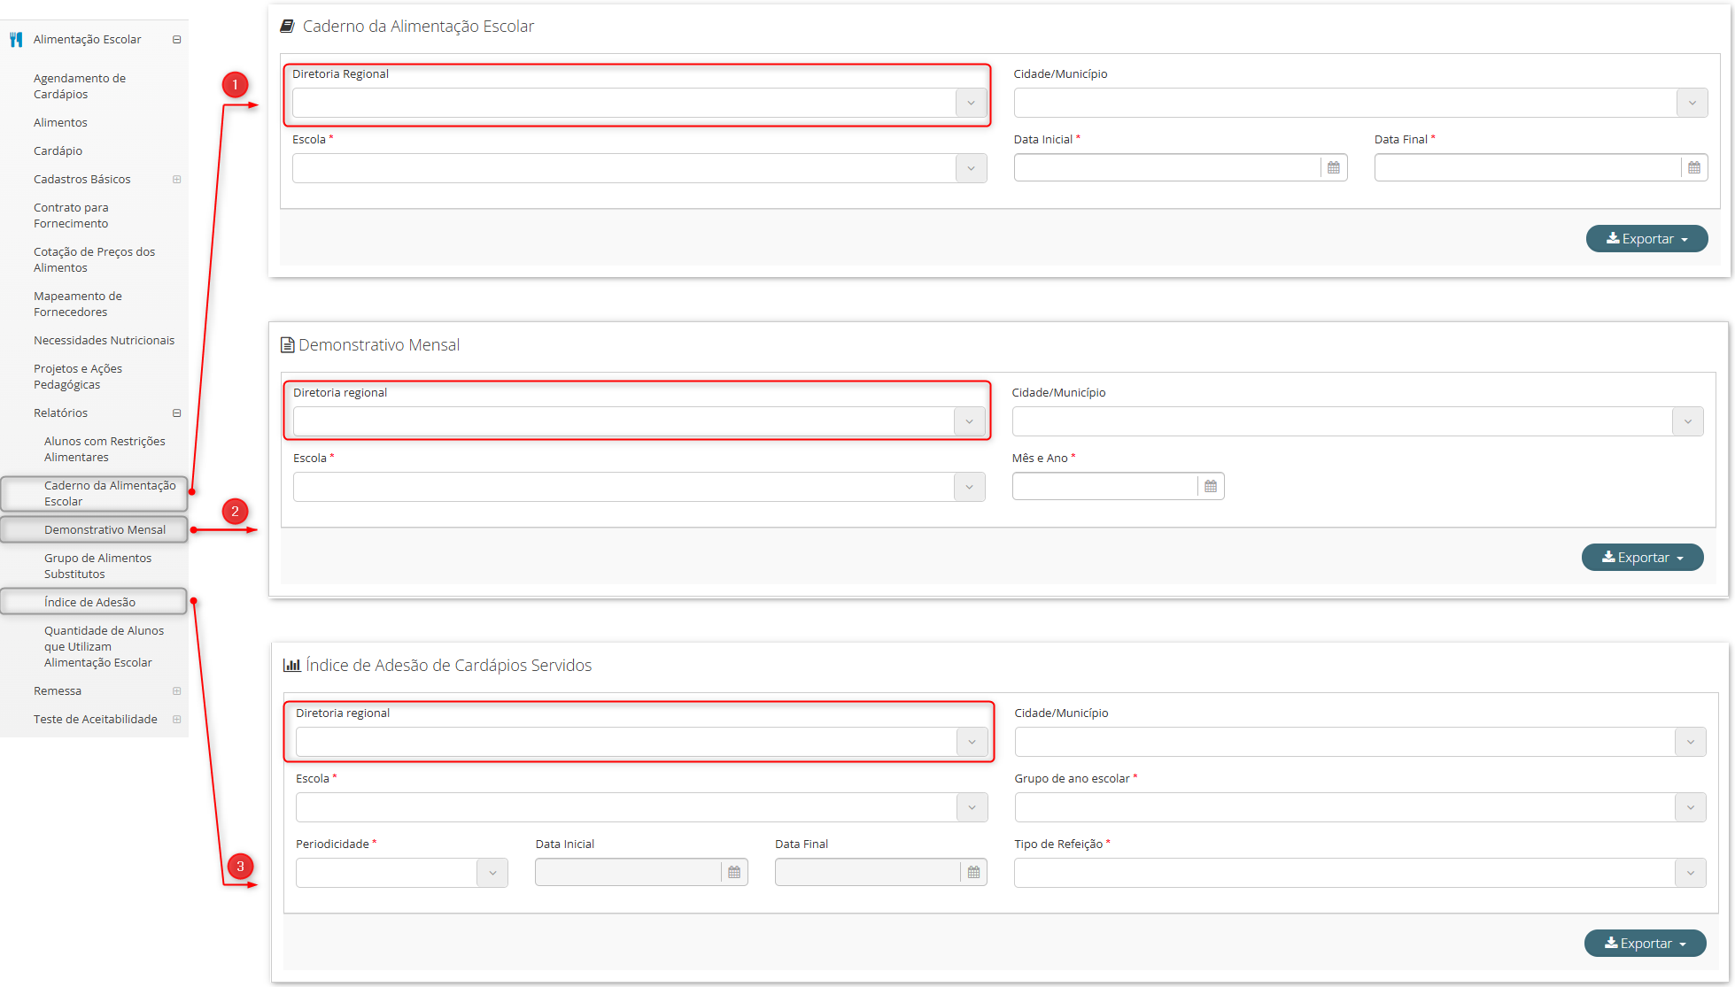Expand the Teste de Aceitabilidade submenu

(177, 720)
